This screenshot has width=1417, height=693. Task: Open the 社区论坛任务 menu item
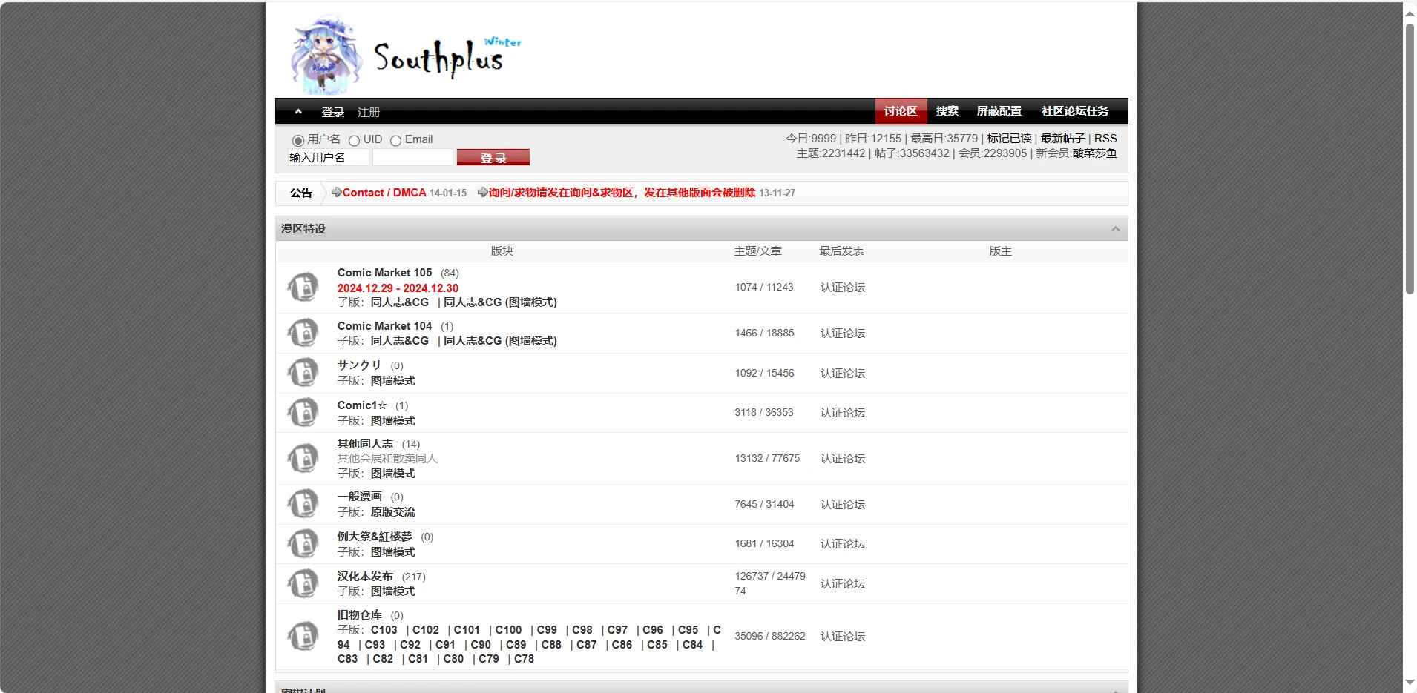point(1074,111)
